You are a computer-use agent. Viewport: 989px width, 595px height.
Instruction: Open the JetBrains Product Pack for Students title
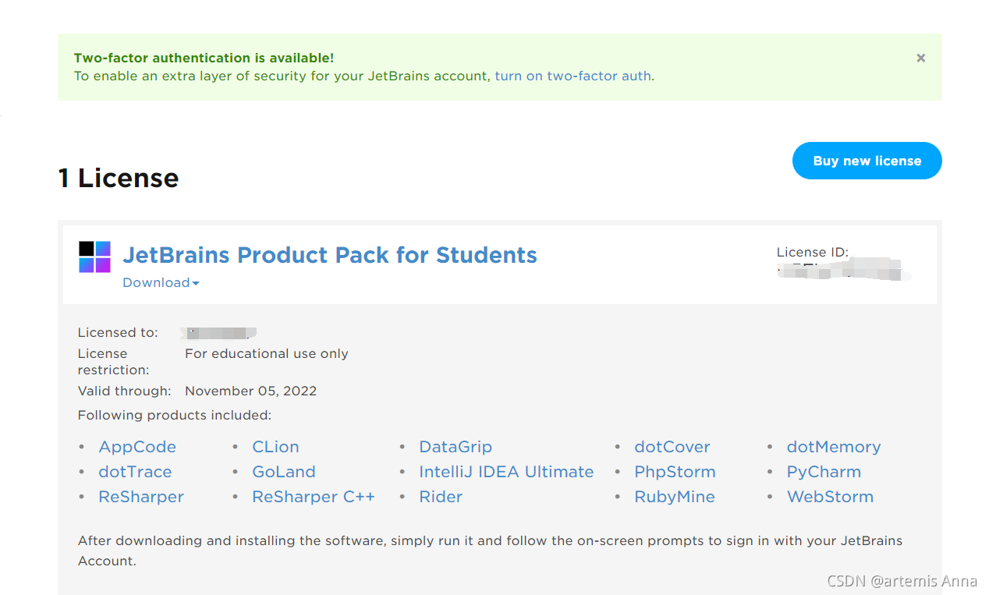pos(330,255)
